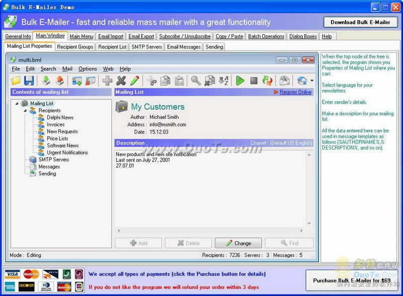403x296 pixels.
Task: Click the Find magnifier toolbar icon
Action: (196, 81)
